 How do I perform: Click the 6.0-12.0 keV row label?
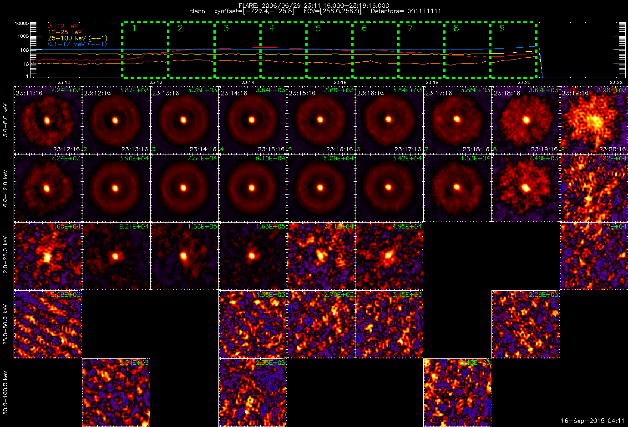pos(5,188)
